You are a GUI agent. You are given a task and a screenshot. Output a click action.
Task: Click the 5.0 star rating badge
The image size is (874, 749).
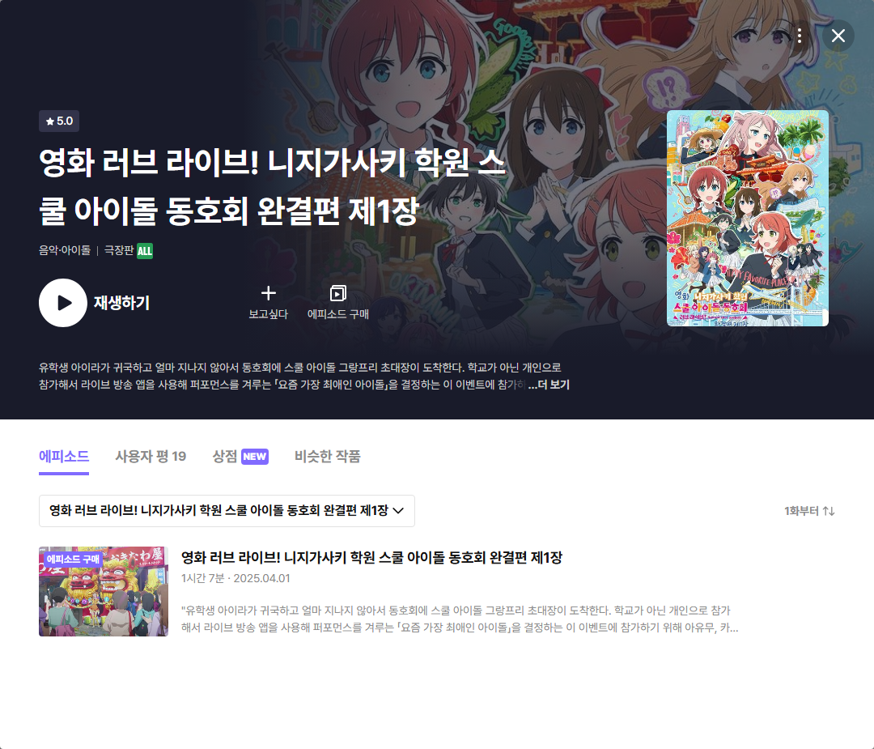click(59, 121)
